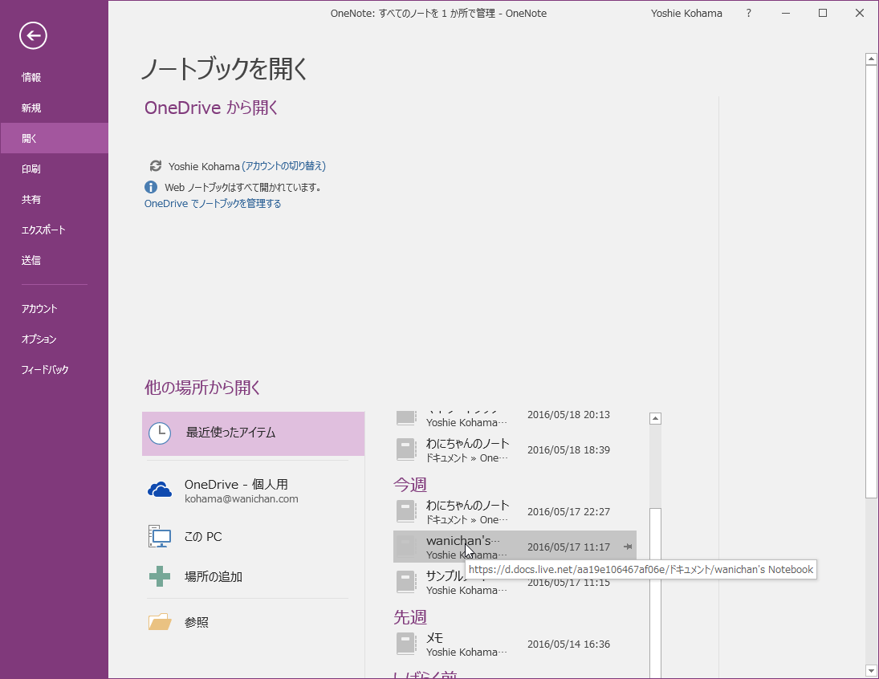Select OneDrive - 個人用 location
879x679 pixels.
(x=254, y=490)
